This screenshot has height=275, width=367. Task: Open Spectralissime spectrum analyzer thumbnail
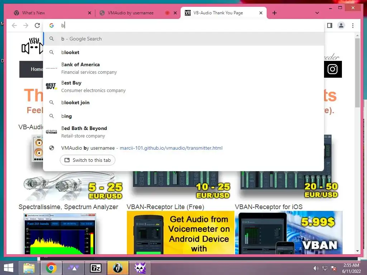tap(60, 233)
